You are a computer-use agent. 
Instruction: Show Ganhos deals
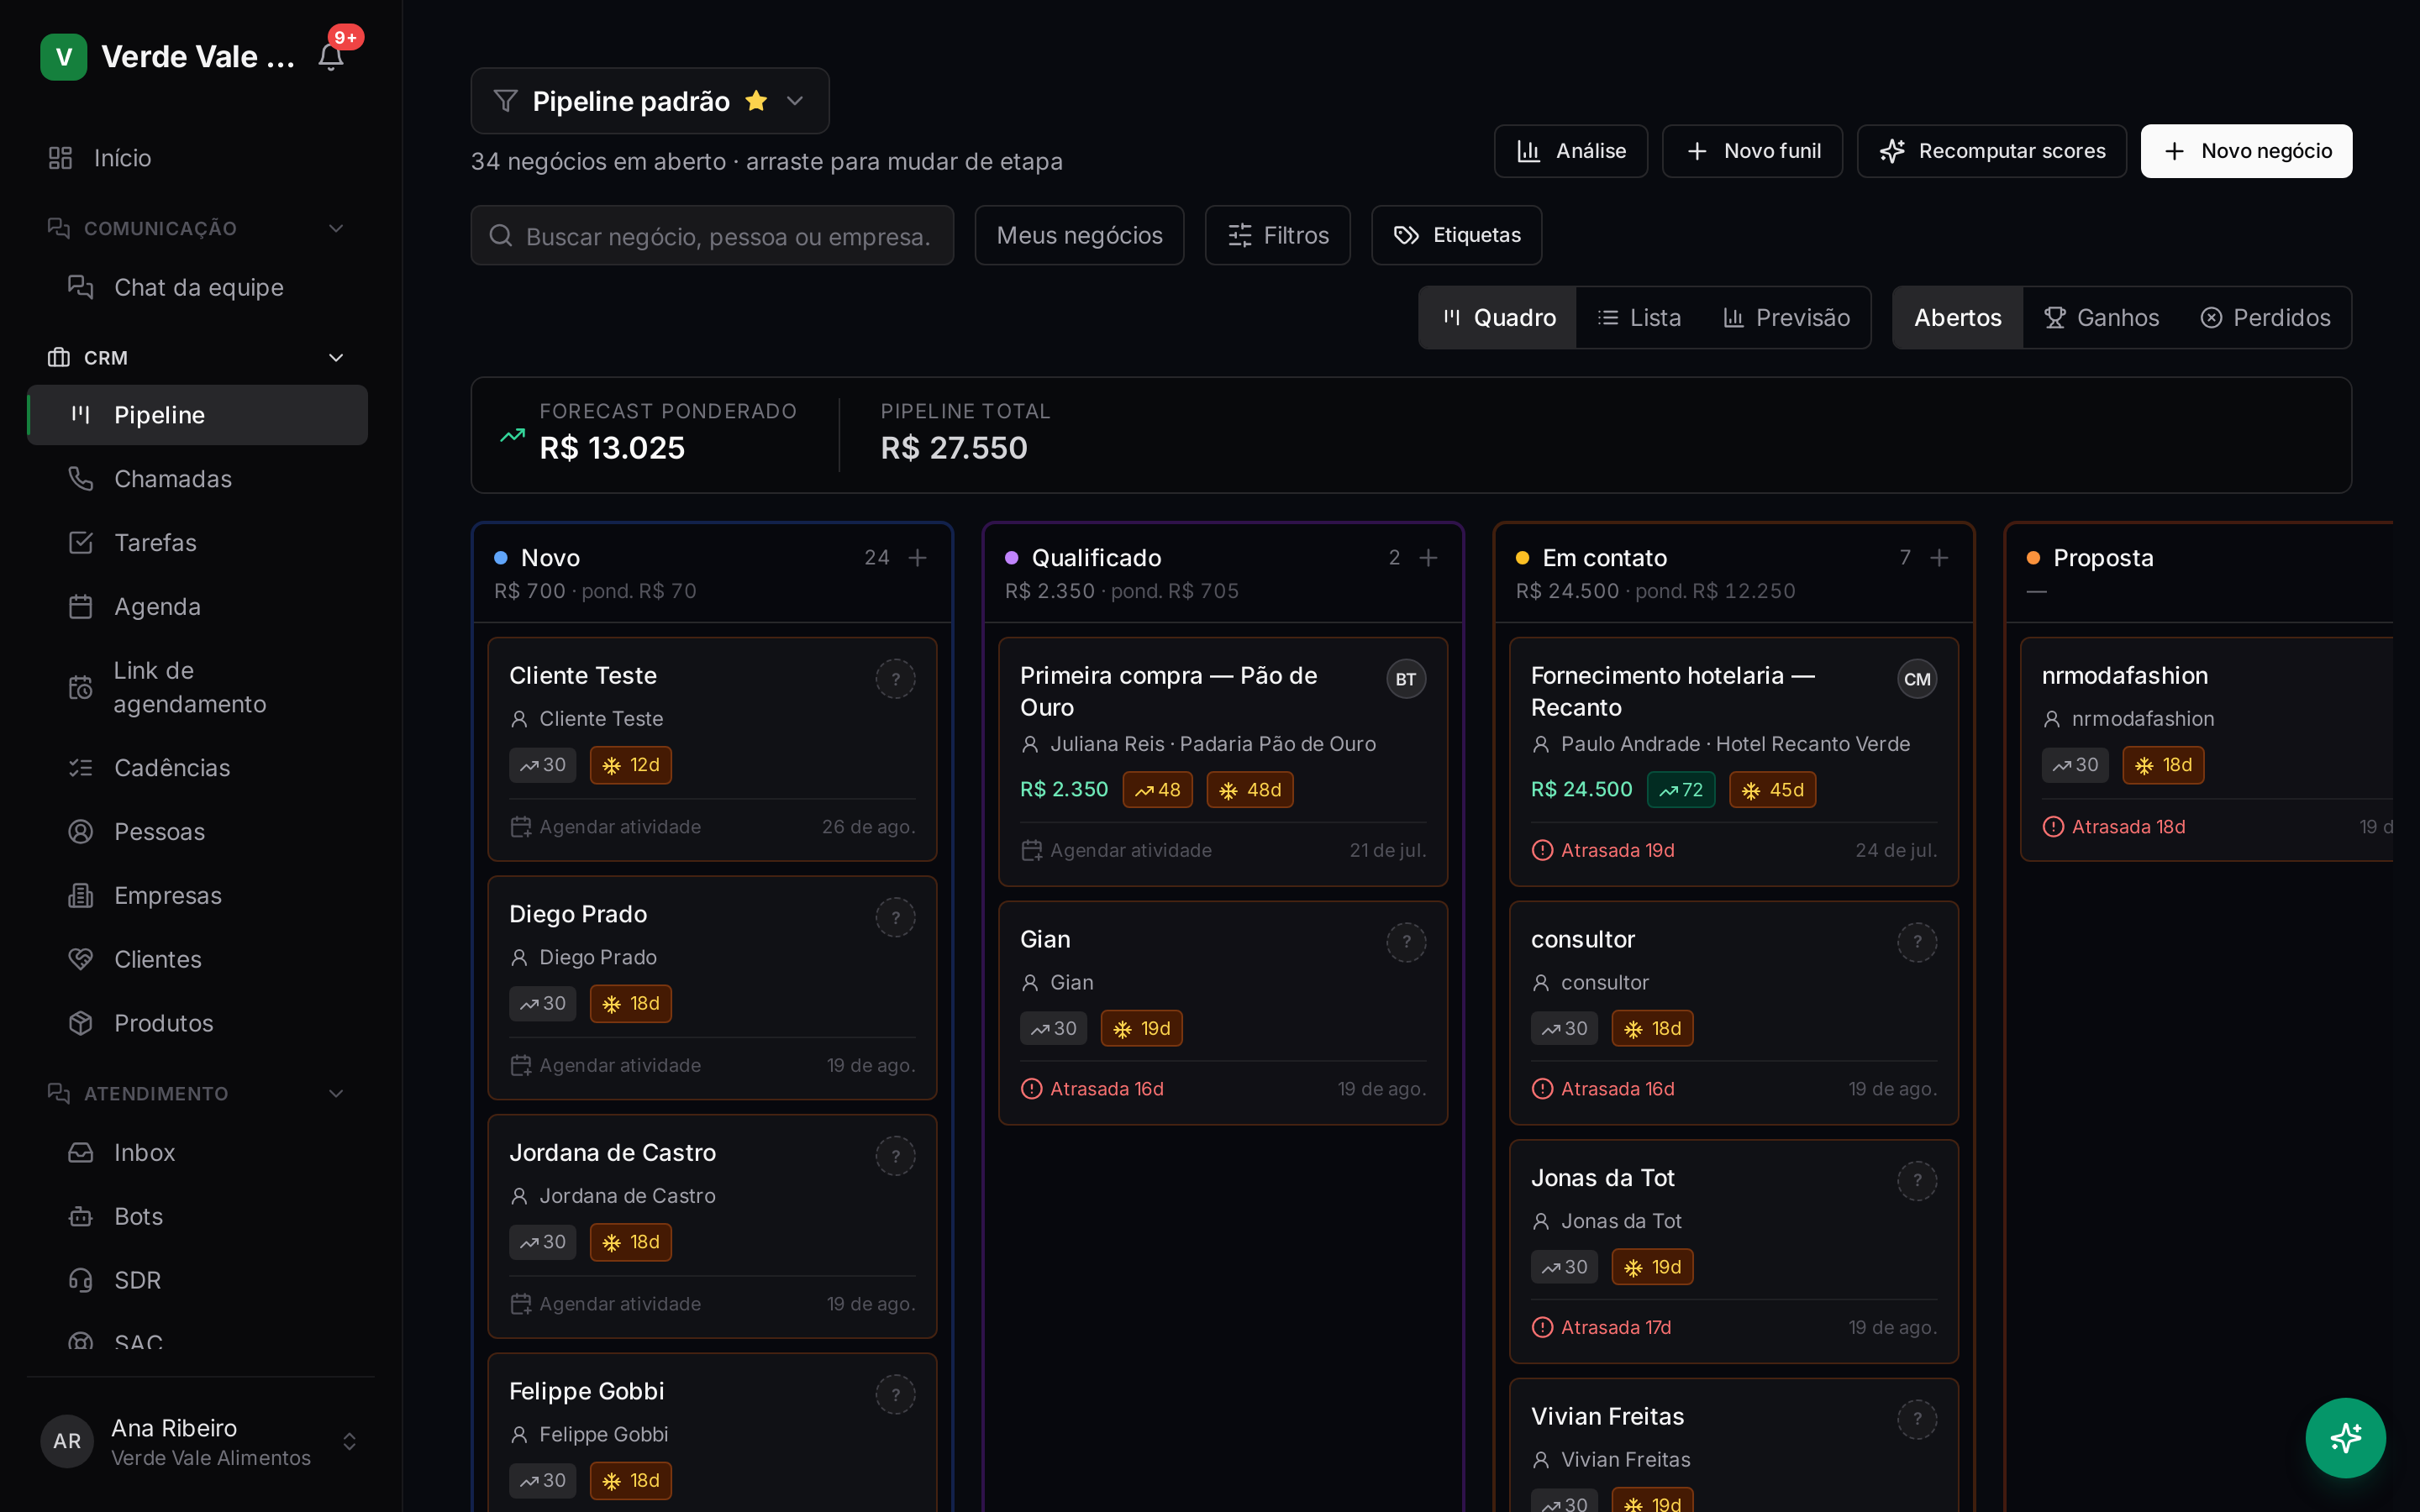point(2101,318)
